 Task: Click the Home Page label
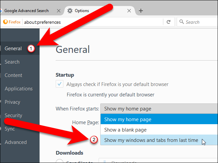(x=86, y=123)
